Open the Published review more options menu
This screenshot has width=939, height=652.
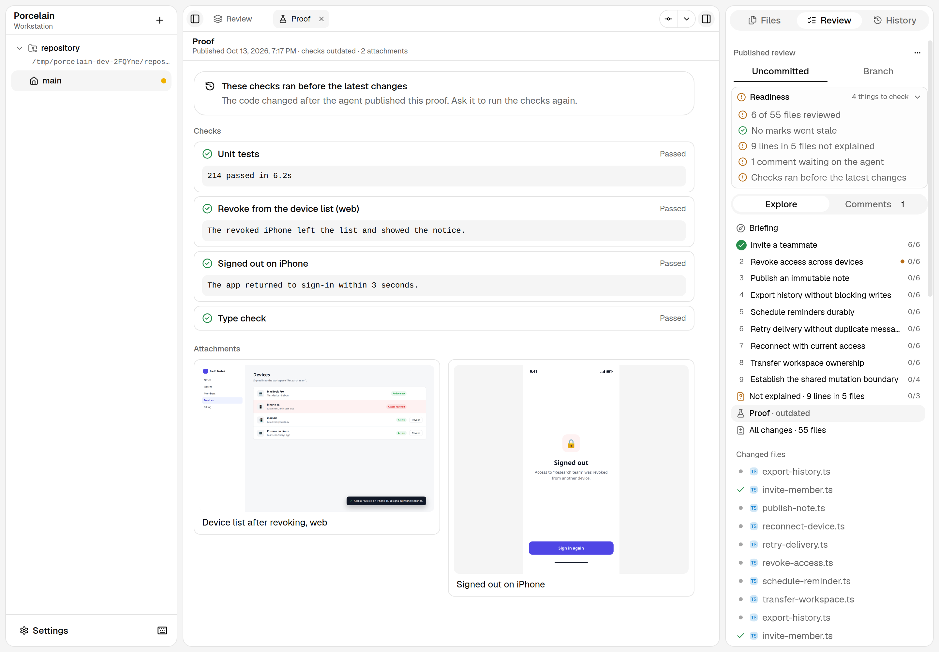click(x=917, y=53)
